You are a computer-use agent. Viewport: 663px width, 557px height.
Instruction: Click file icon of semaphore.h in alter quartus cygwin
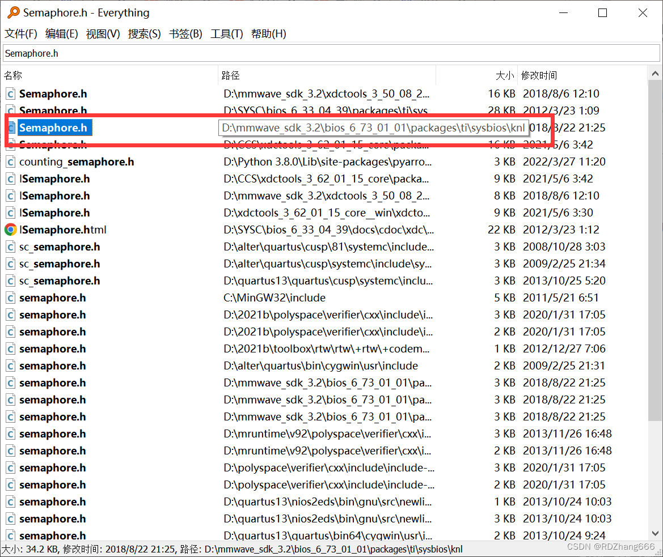pyautogui.click(x=11, y=365)
